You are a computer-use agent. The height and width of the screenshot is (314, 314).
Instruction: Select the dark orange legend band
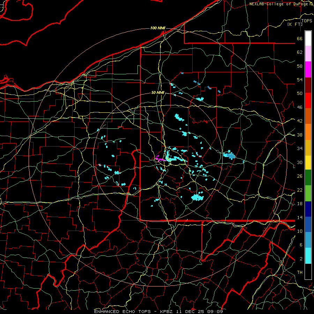pos(308,116)
